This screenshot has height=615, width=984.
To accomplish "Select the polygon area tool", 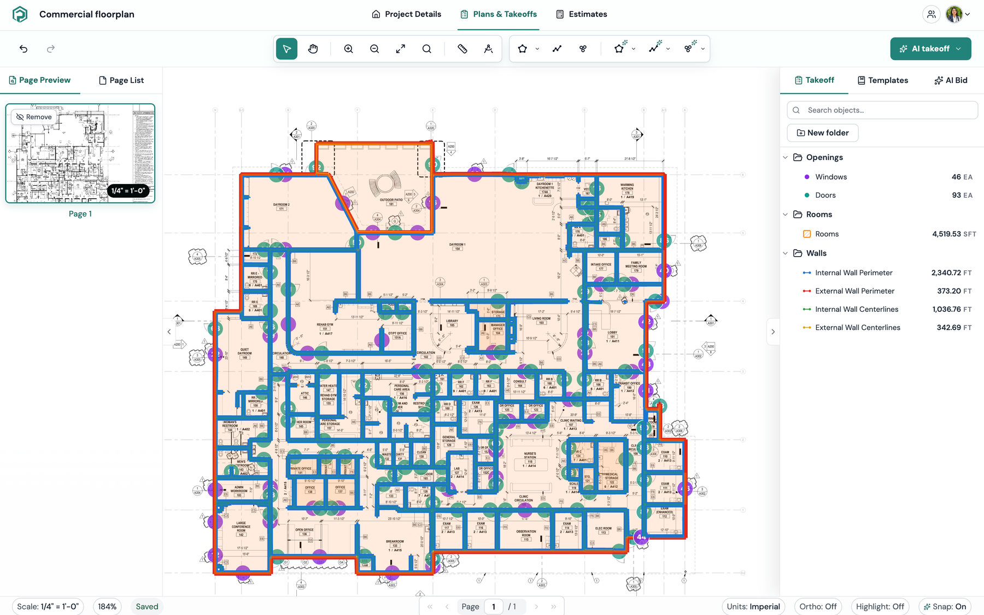I will 523,49.
